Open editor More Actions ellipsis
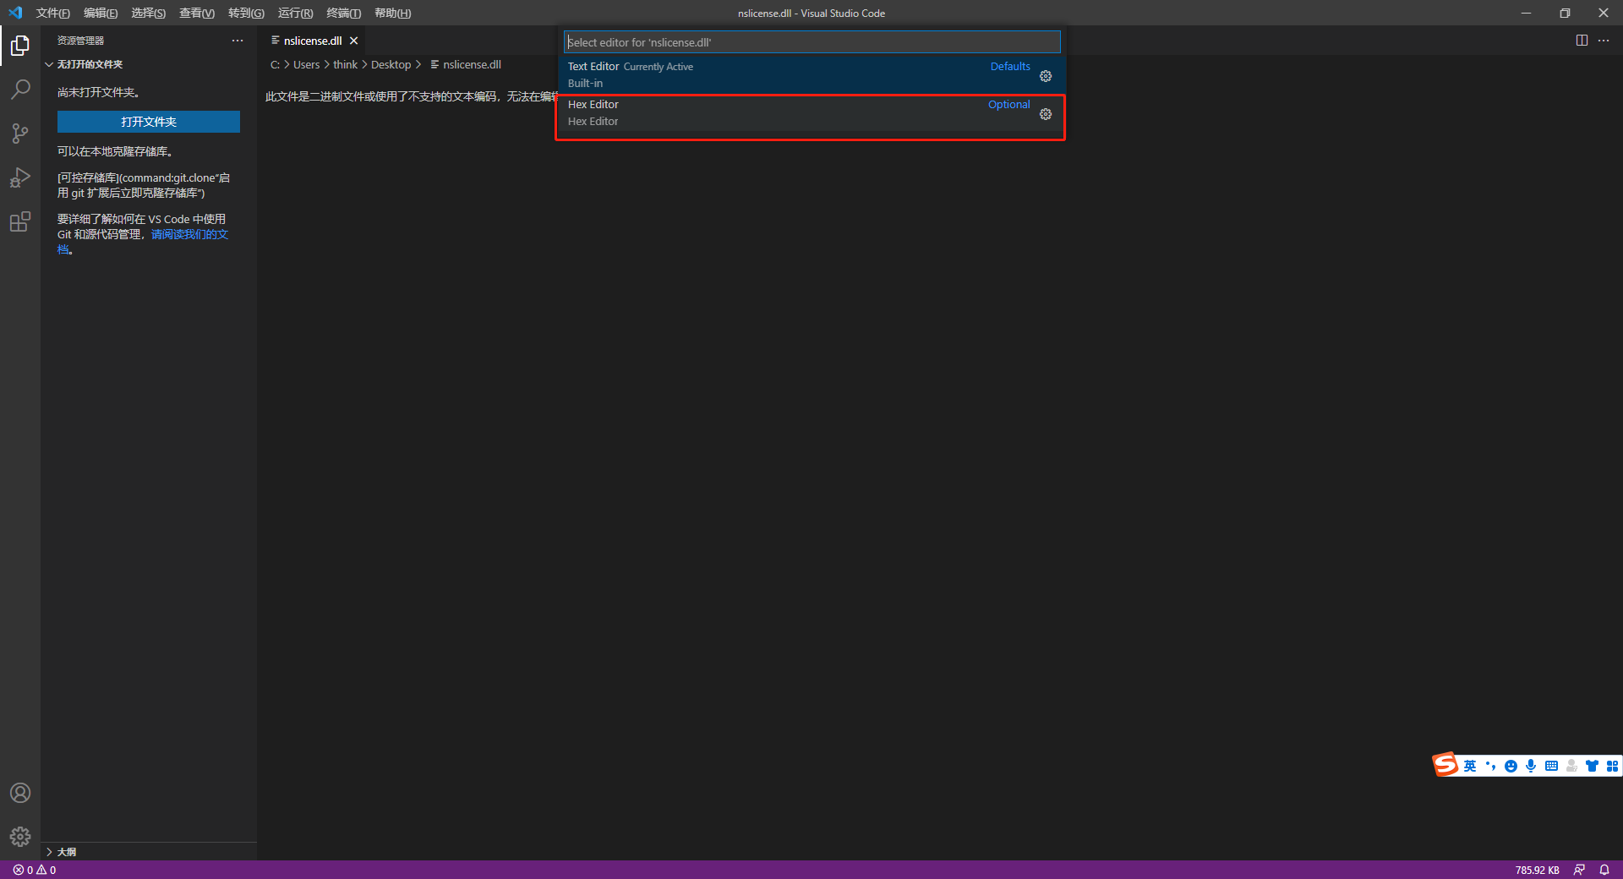This screenshot has height=879, width=1623. [1604, 41]
